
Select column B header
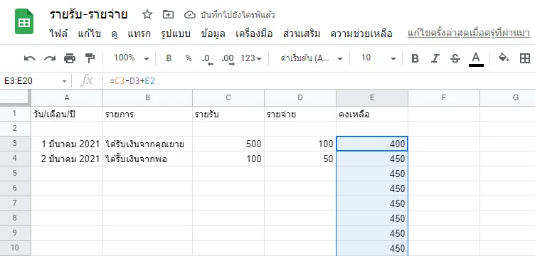[147, 97]
